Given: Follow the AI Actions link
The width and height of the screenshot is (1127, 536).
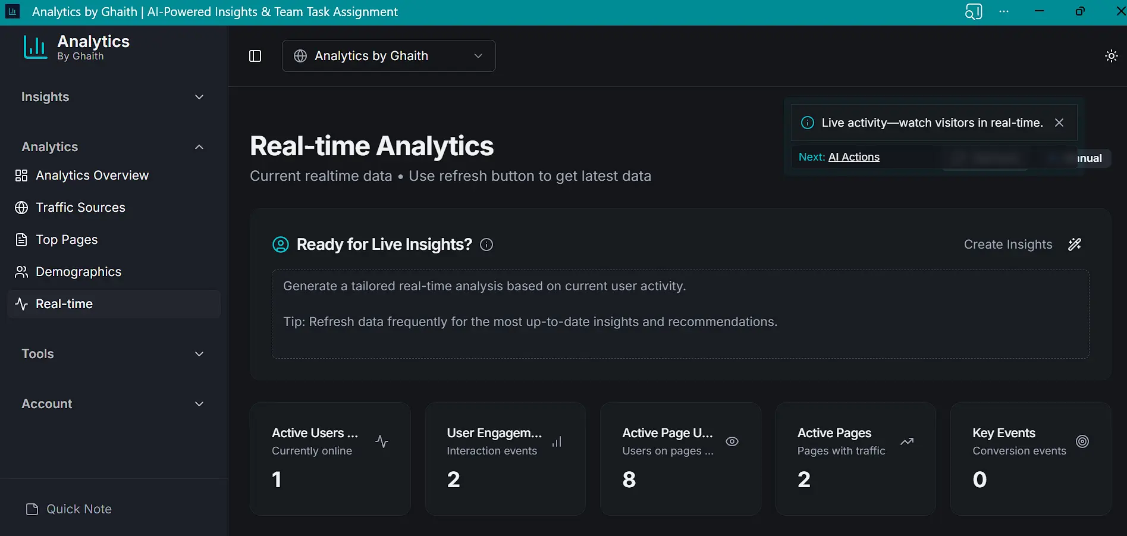Looking at the screenshot, I should click(x=853, y=157).
